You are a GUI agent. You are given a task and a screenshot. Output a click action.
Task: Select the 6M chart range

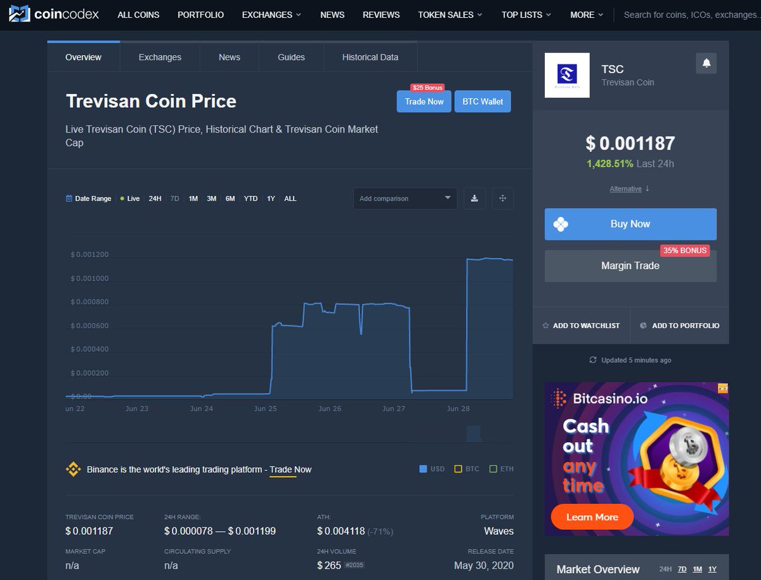[230, 199]
